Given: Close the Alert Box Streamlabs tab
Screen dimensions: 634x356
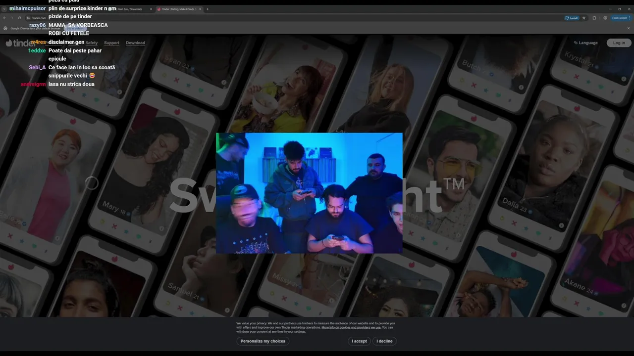Looking at the screenshot, I should click(x=151, y=9).
